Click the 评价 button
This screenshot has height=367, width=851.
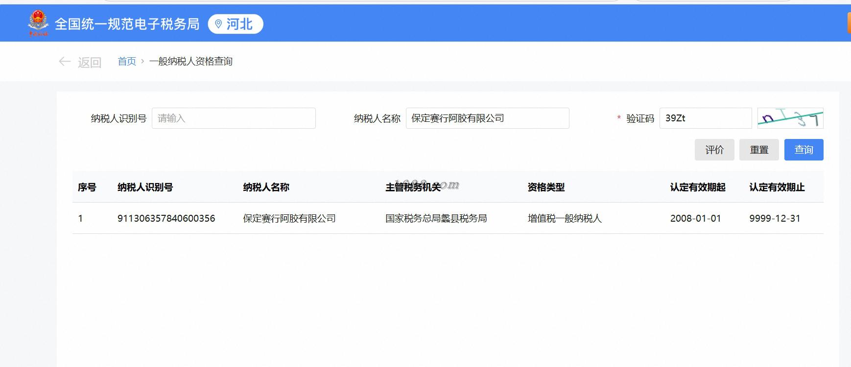(x=714, y=150)
